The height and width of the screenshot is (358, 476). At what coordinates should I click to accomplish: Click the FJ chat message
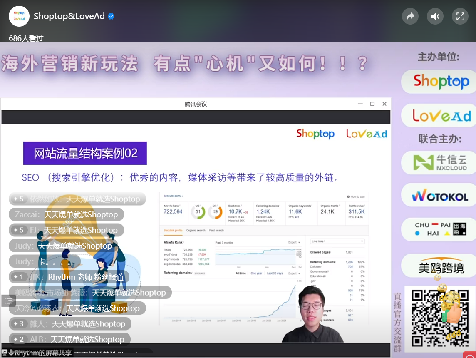click(x=66, y=230)
